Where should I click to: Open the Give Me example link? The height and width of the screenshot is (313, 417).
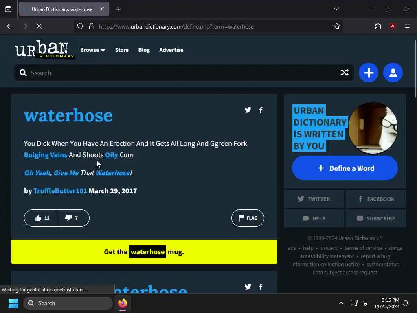click(66, 173)
